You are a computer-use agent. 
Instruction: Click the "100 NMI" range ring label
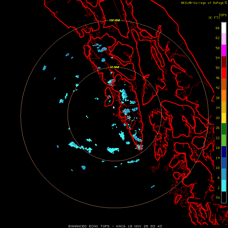115,20
